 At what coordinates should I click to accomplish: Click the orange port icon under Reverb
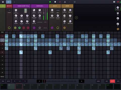[x=65, y=28]
